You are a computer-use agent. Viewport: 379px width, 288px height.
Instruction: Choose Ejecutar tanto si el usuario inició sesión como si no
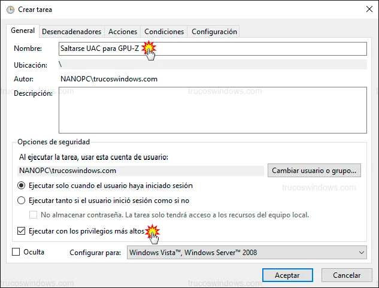tap(22, 201)
